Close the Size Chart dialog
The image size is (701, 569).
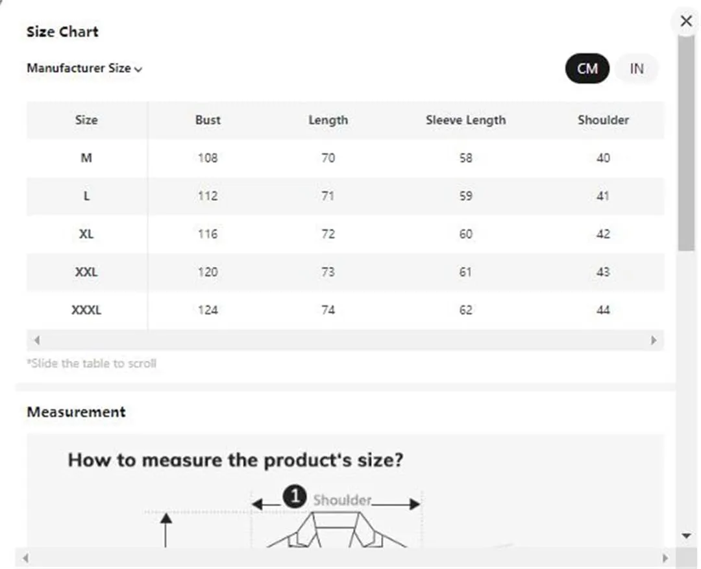(686, 21)
